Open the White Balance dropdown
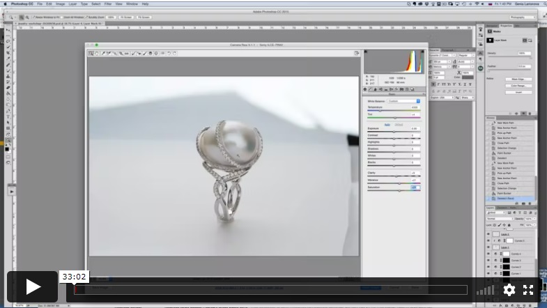Screen dimensions: 547x308 [x=403, y=101]
